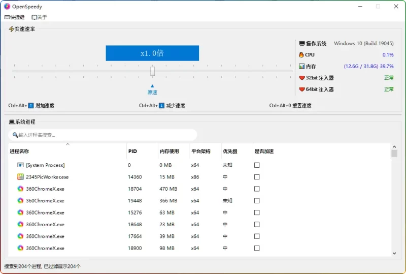
Task: Click the process list scroll down arrow
Action: 394,253
